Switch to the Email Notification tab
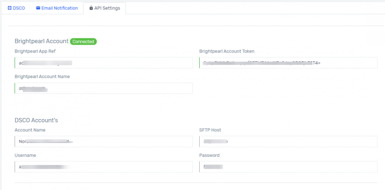Viewport: 385px width, 190px height. click(x=57, y=8)
